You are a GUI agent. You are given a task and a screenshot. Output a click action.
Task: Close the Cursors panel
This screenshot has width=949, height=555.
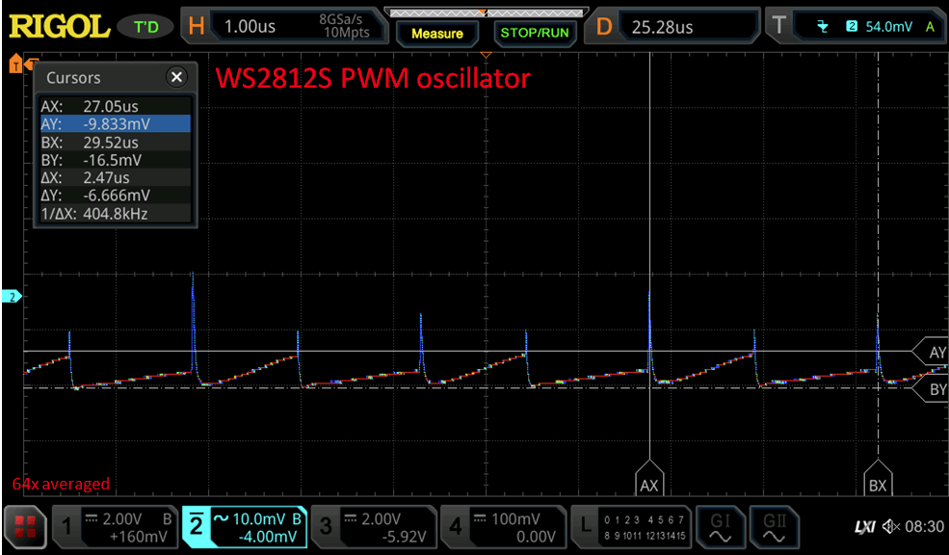pyautogui.click(x=175, y=77)
